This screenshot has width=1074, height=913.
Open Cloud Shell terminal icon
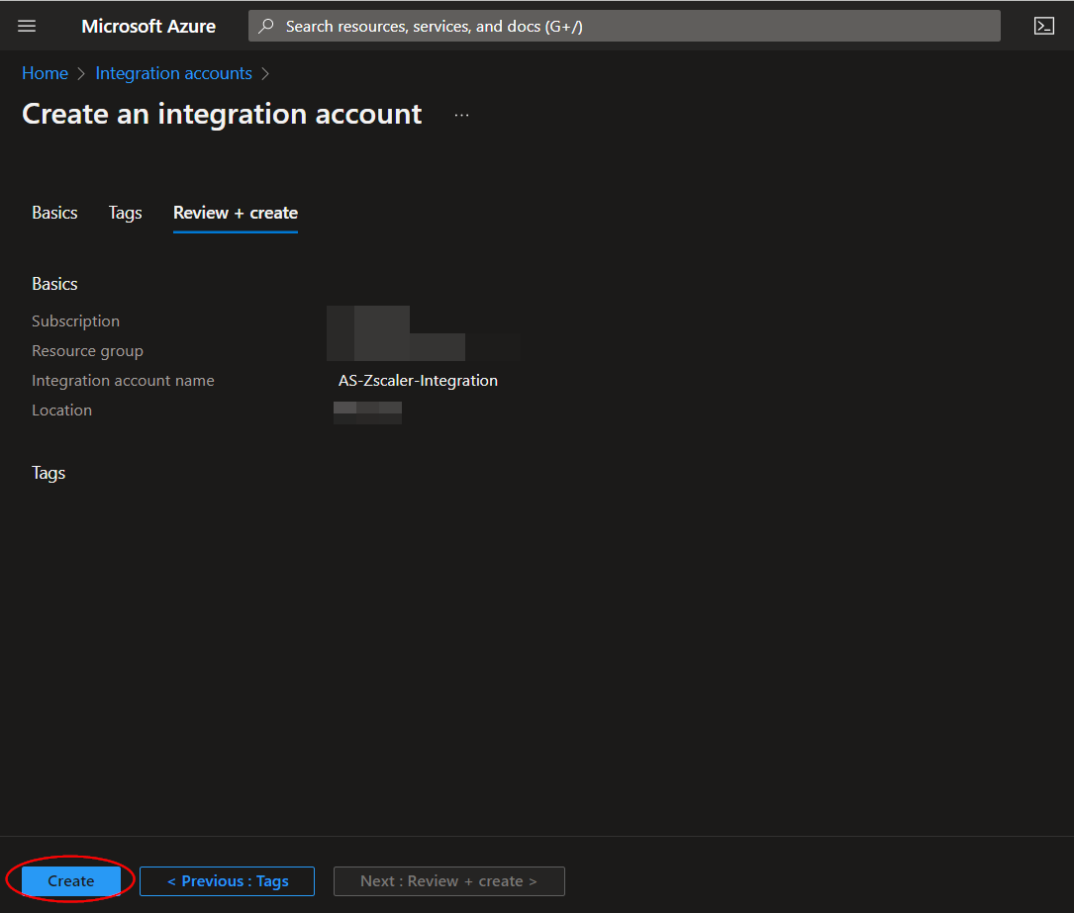coord(1043,26)
